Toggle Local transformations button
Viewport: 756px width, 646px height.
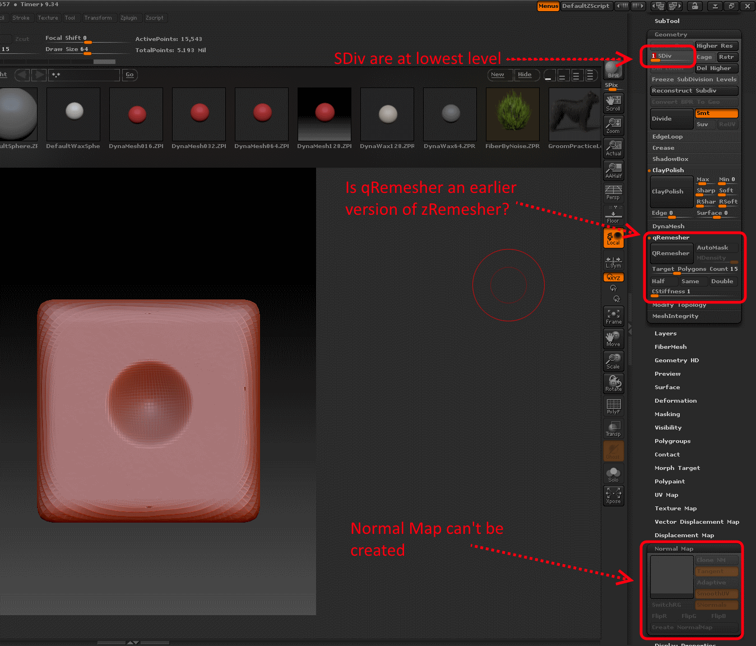(614, 238)
